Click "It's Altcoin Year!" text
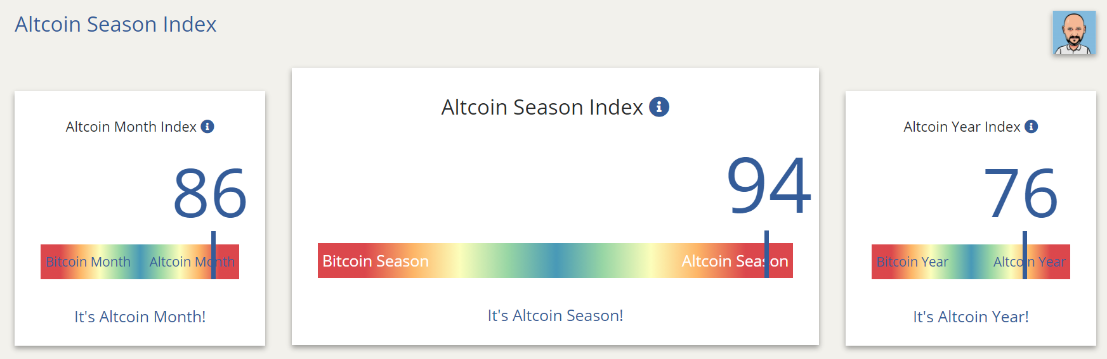The height and width of the screenshot is (359, 1107). point(971,317)
